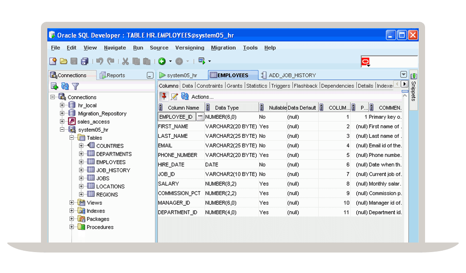Image resolution: width=466 pixels, height=273 pixels.
Task: Click the Edit table pencil icon
Action: [174, 96]
